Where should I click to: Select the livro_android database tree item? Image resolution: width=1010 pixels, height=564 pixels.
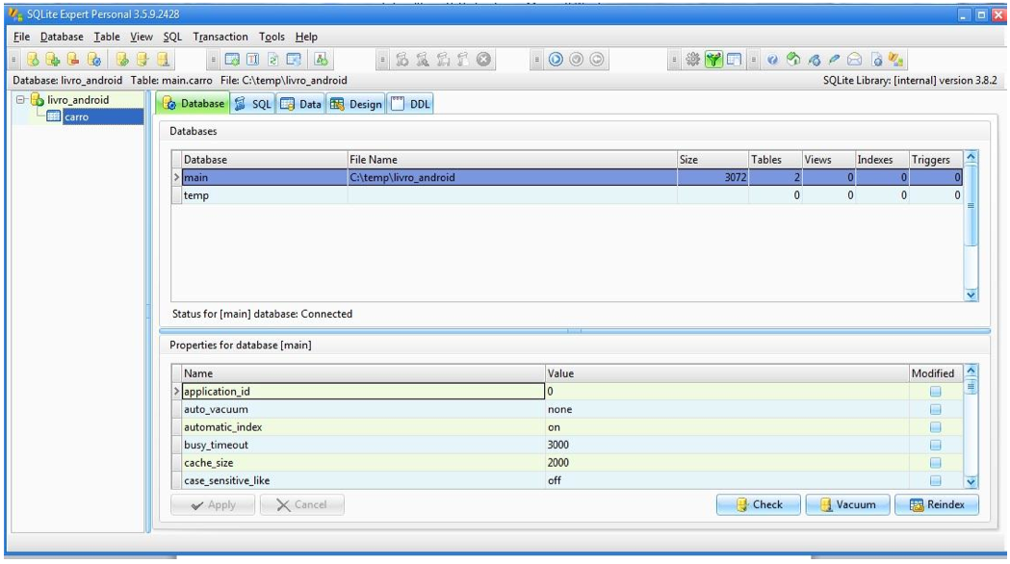78,100
